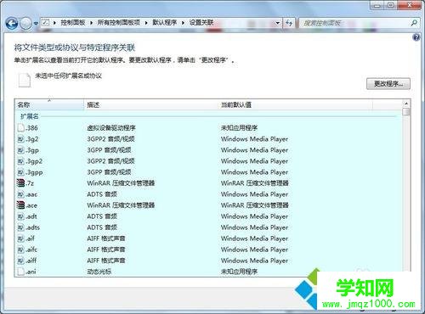The height and width of the screenshot is (314, 425).
Task: Click the 设置关联 breadcrumb
Action: pos(201,23)
